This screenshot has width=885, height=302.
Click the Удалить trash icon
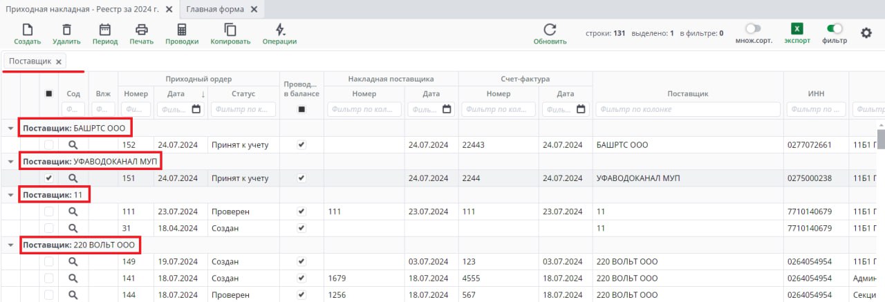(x=66, y=30)
